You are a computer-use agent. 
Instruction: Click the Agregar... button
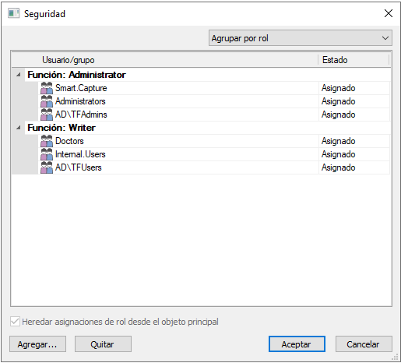pyautogui.click(x=37, y=344)
